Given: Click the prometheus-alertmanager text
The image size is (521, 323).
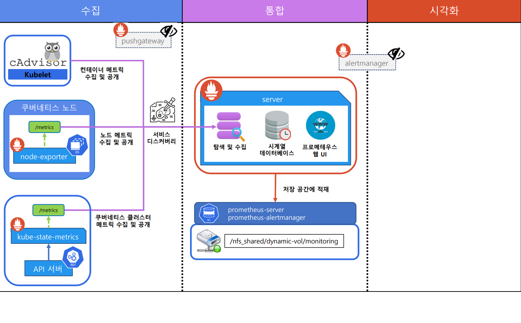Looking at the screenshot, I should [267, 217].
